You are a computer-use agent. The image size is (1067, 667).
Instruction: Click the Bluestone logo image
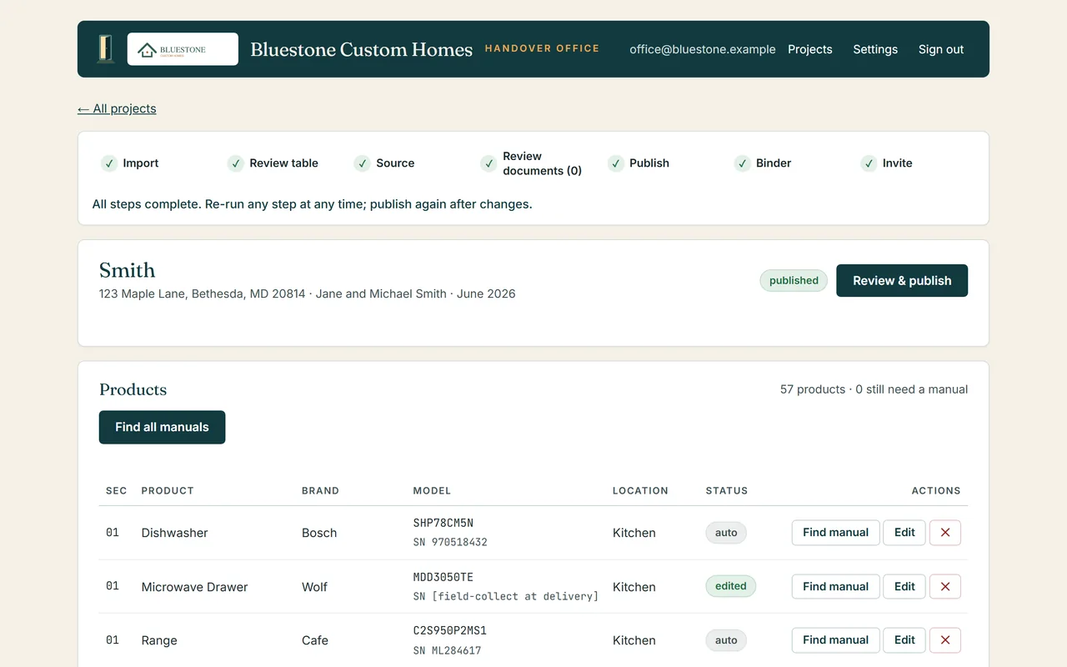point(183,49)
